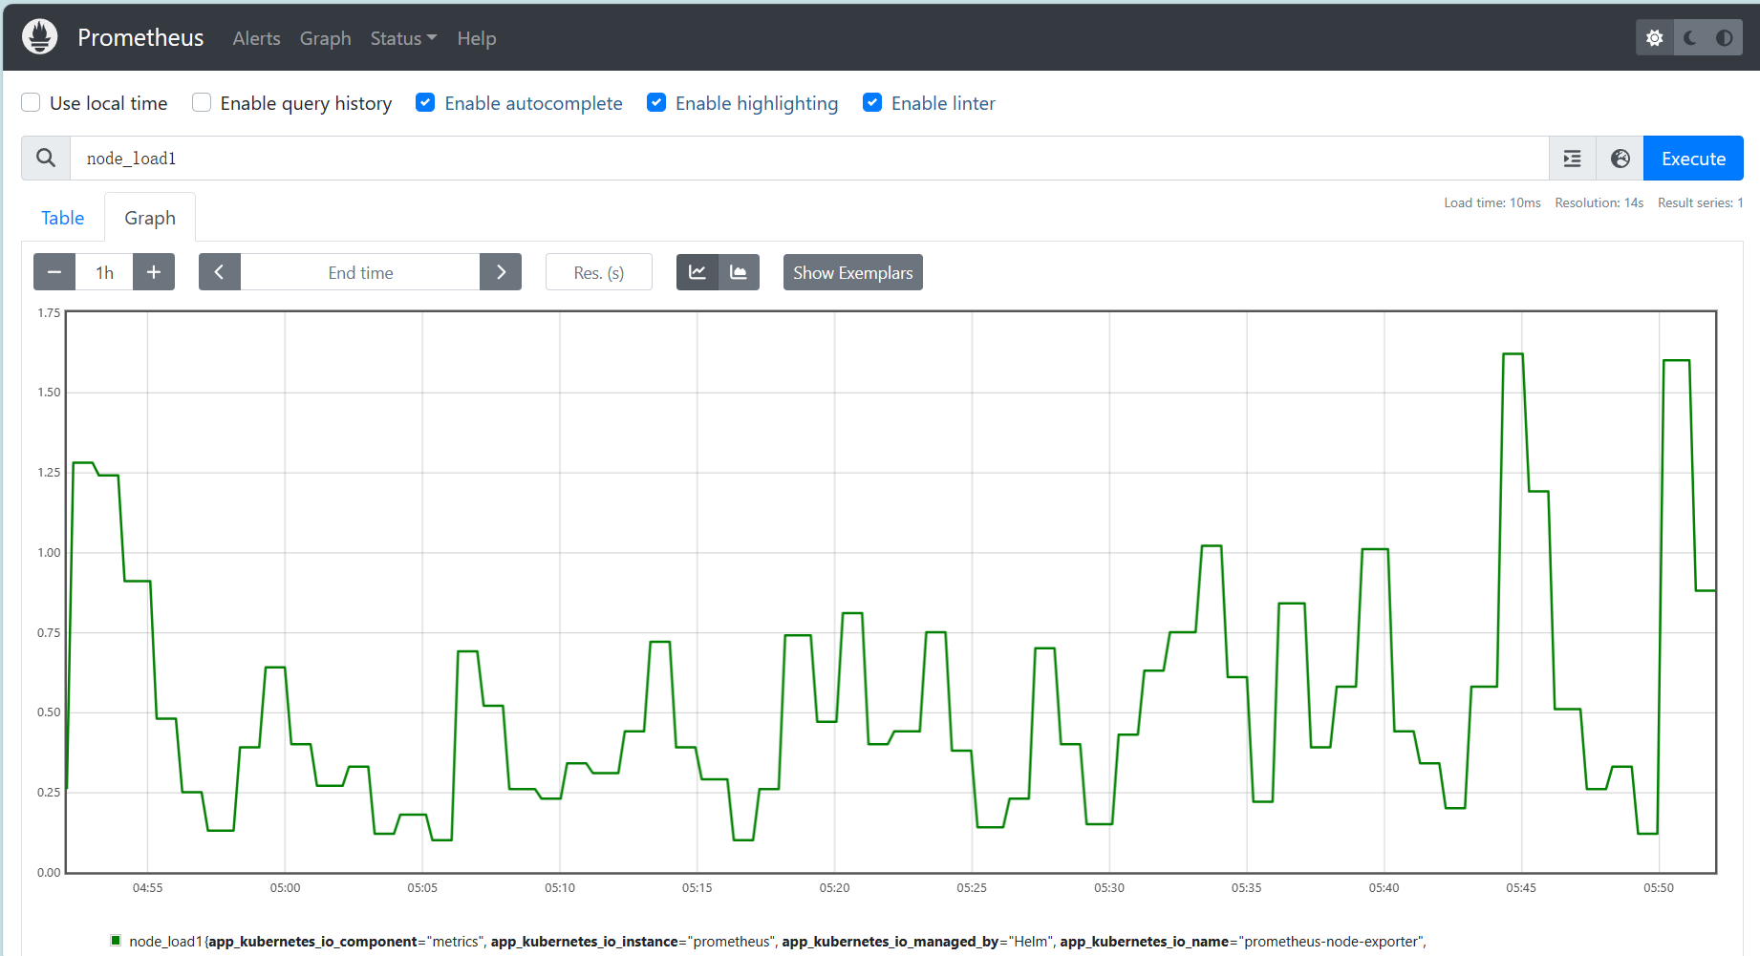Click the Show Exemplars button
Screen dimensions: 1760x956
(852, 272)
